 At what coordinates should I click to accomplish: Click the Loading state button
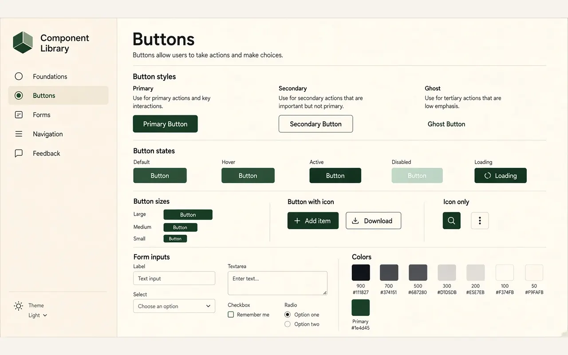[x=501, y=175]
